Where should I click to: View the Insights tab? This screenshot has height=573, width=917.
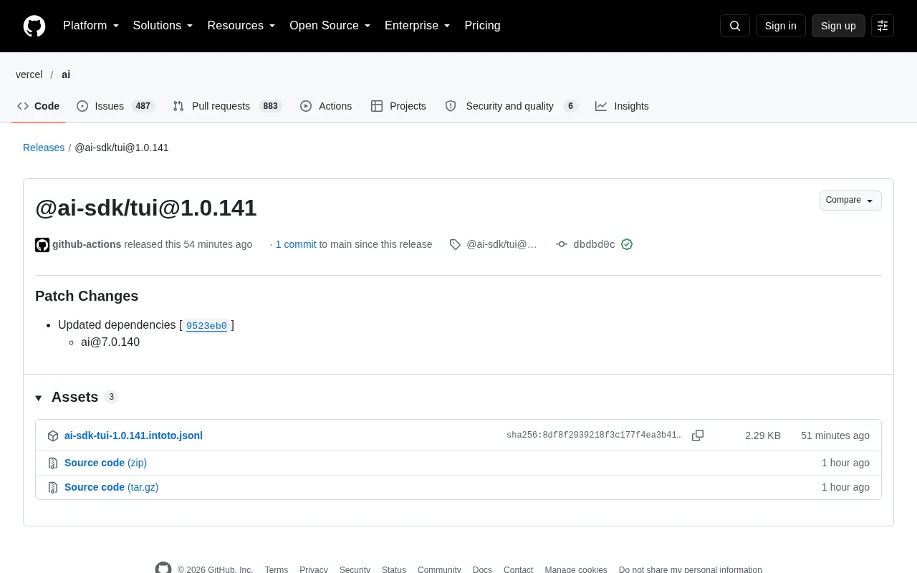point(622,106)
